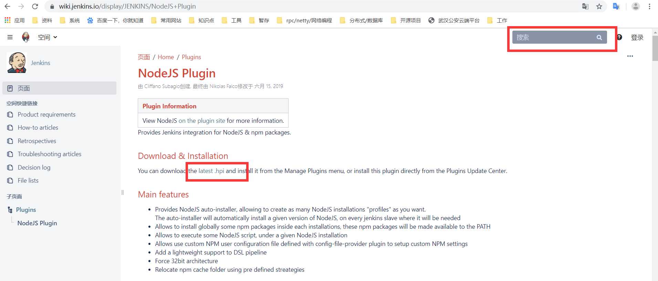
Task: Open the page actions ellipsis menu
Action: (630, 56)
